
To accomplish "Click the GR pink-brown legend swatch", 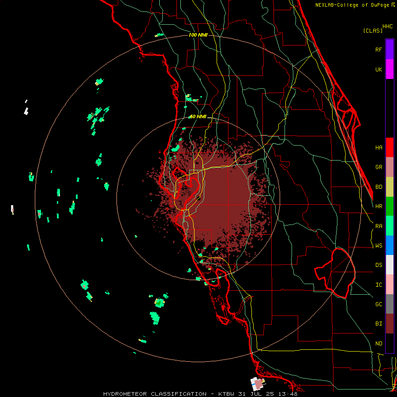I will tap(390, 167).
